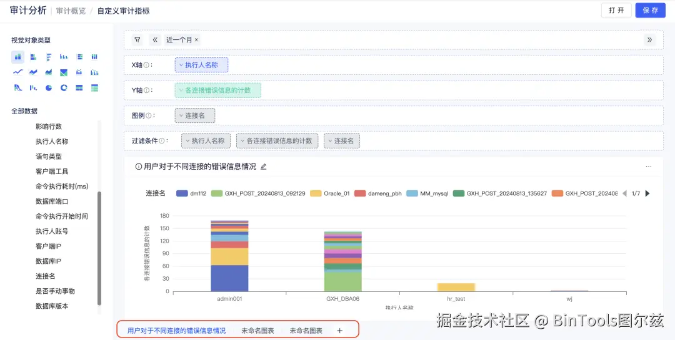Choose the stacked horizontal bar chart icon

[33, 57]
